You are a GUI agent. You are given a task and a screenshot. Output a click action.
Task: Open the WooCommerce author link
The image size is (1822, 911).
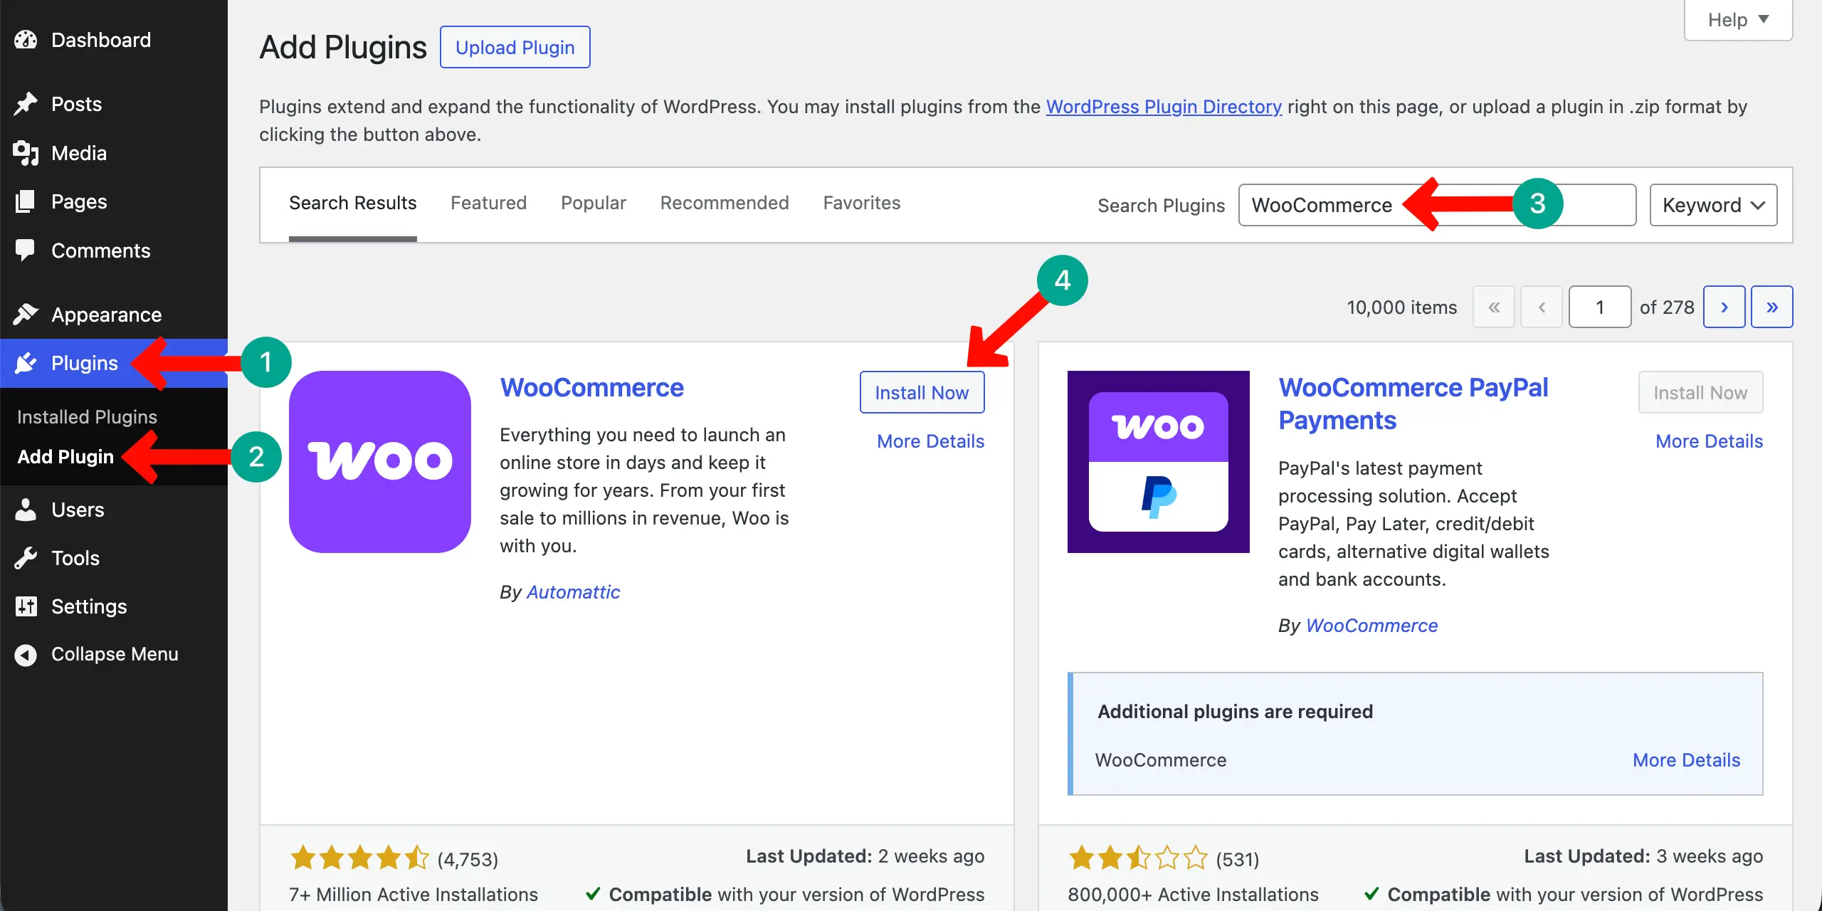[x=1371, y=626]
